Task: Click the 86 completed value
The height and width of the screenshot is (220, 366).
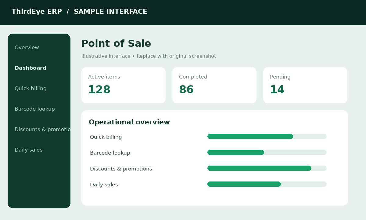Action: pyautogui.click(x=186, y=90)
